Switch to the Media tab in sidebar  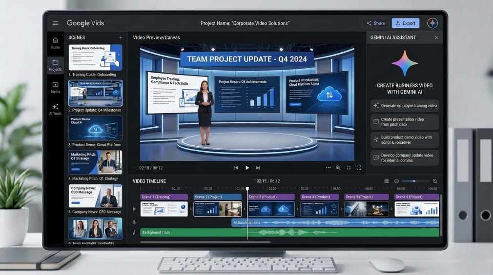click(x=55, y=87)
